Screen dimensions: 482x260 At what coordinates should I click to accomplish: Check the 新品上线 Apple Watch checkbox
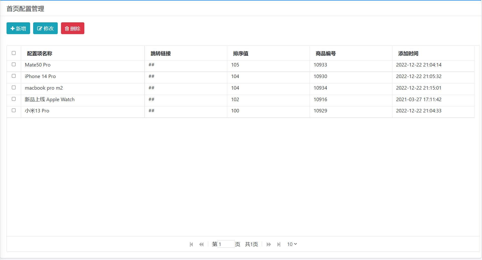click(14, 99)
